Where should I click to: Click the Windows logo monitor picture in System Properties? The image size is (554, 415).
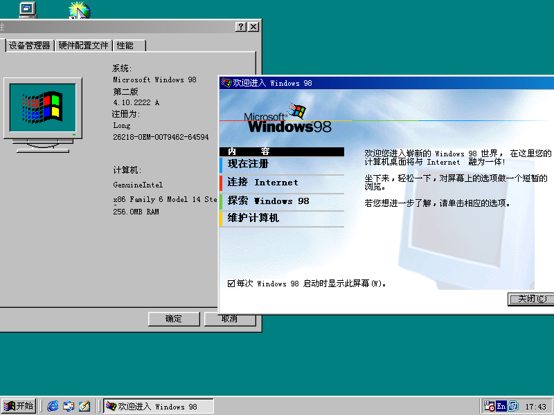43,115
